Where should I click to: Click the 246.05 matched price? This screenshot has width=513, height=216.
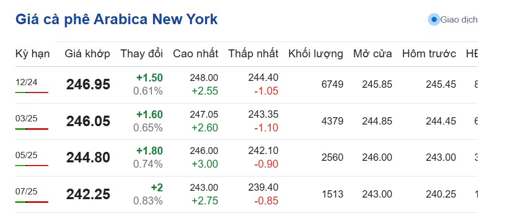[88, 121]
